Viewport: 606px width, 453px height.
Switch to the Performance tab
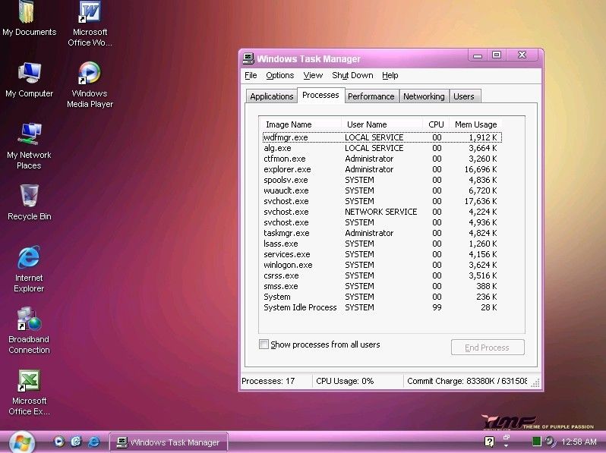(371, 96)
